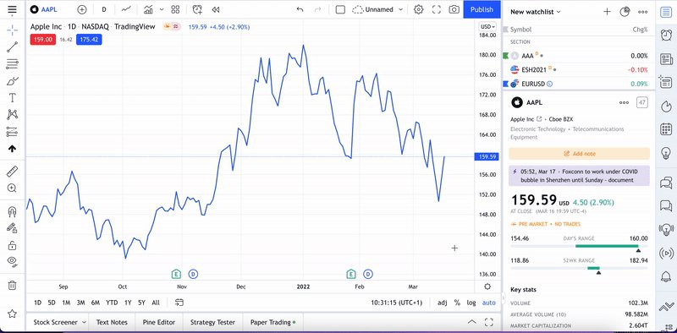
Task: Open indicator templates grid icon
Action: pos(175,9)
